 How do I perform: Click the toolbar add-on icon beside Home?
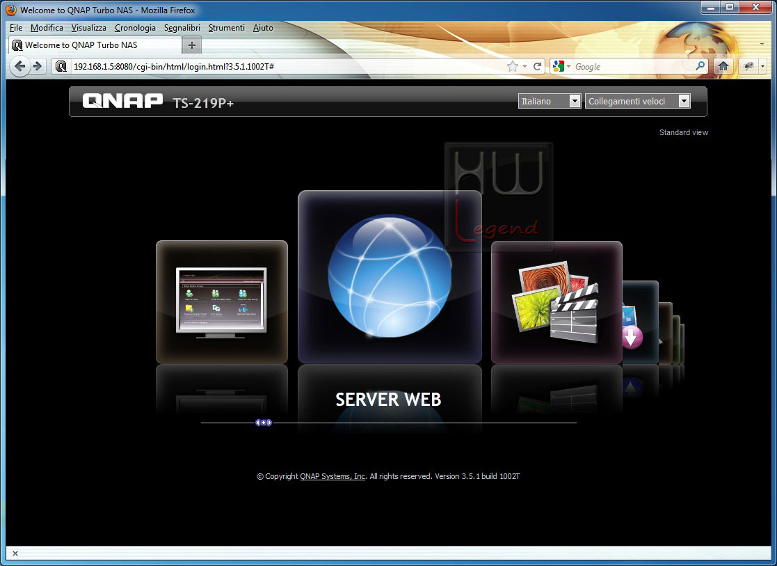[748, 66]
